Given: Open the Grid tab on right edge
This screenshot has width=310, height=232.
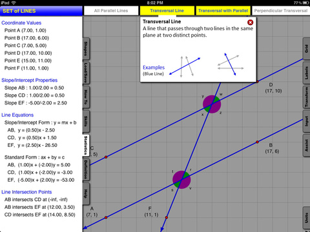Looking at the screenshot, I should click(306, 48).
